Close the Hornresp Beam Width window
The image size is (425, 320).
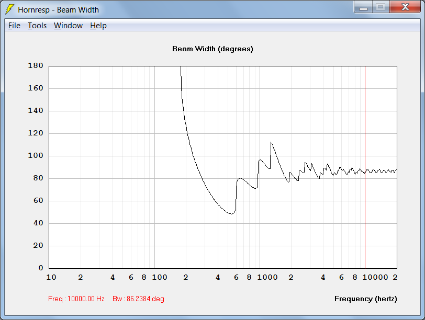coord(405,7)
